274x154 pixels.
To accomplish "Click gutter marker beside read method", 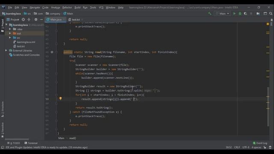I will click(x=52, y=52).
